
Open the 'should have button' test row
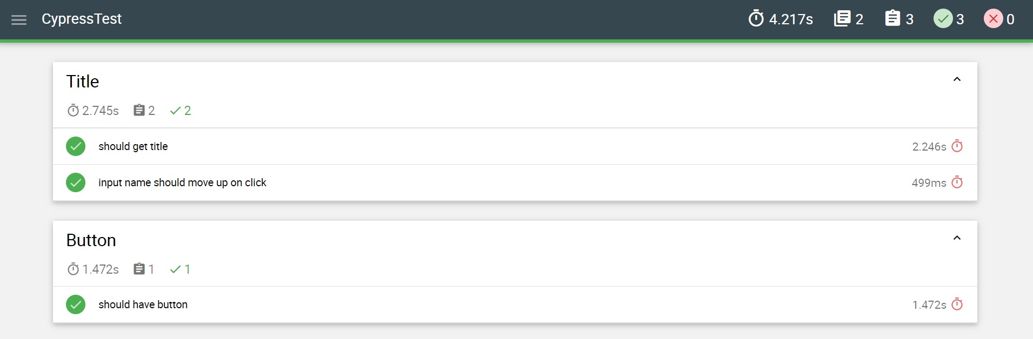[143, 304]
